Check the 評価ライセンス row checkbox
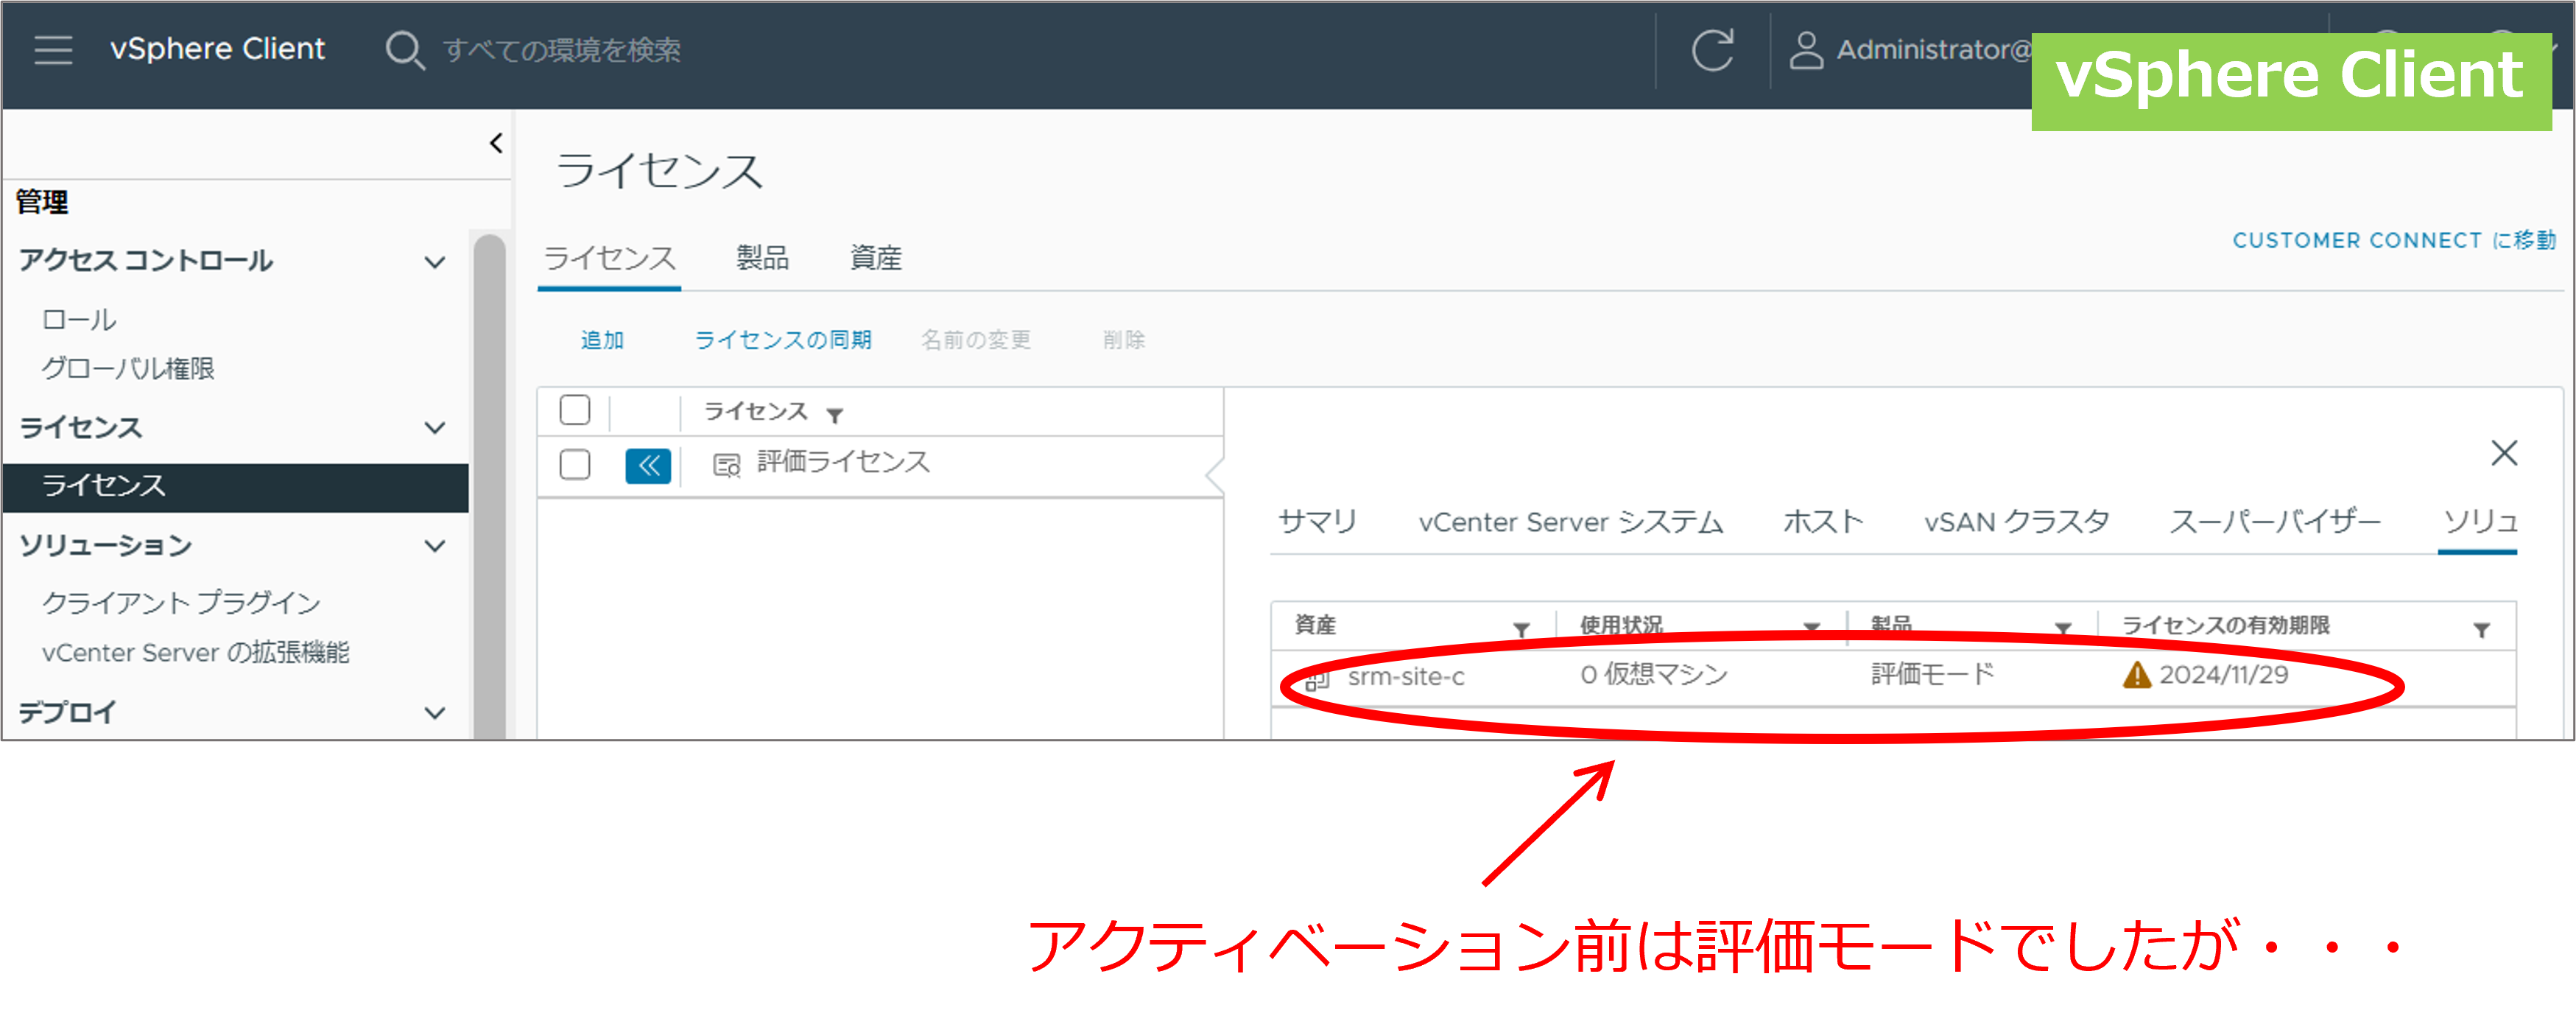This screenshot has height=1027, width=2576. click(575, 464)
